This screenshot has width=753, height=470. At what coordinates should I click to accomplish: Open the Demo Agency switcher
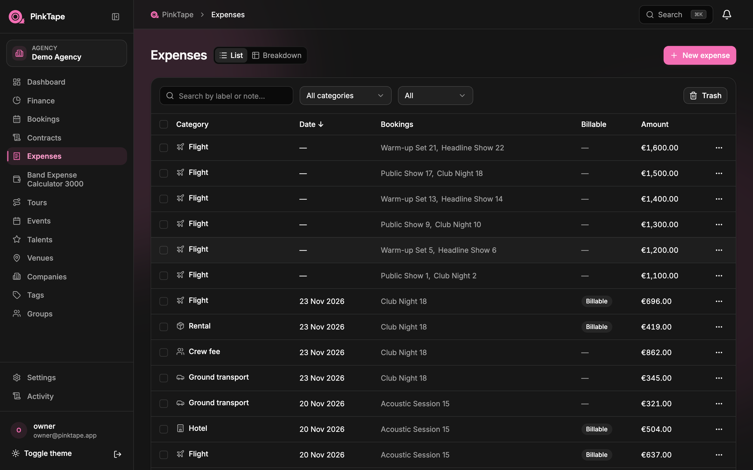(x=67, y=53)
